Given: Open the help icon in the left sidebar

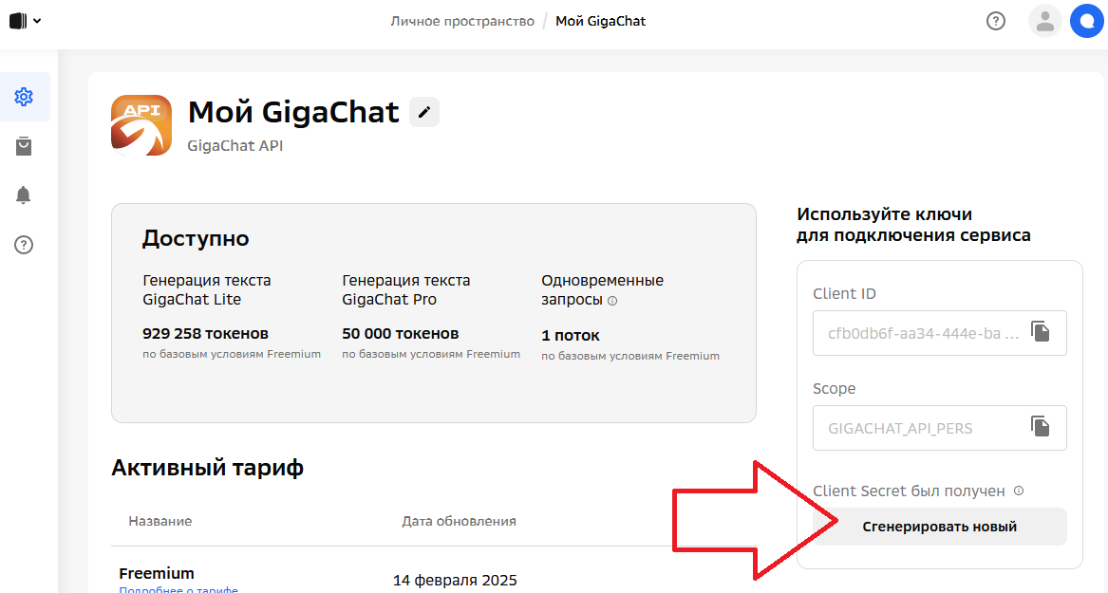Looking at the screenshot, I should point(24,245).
